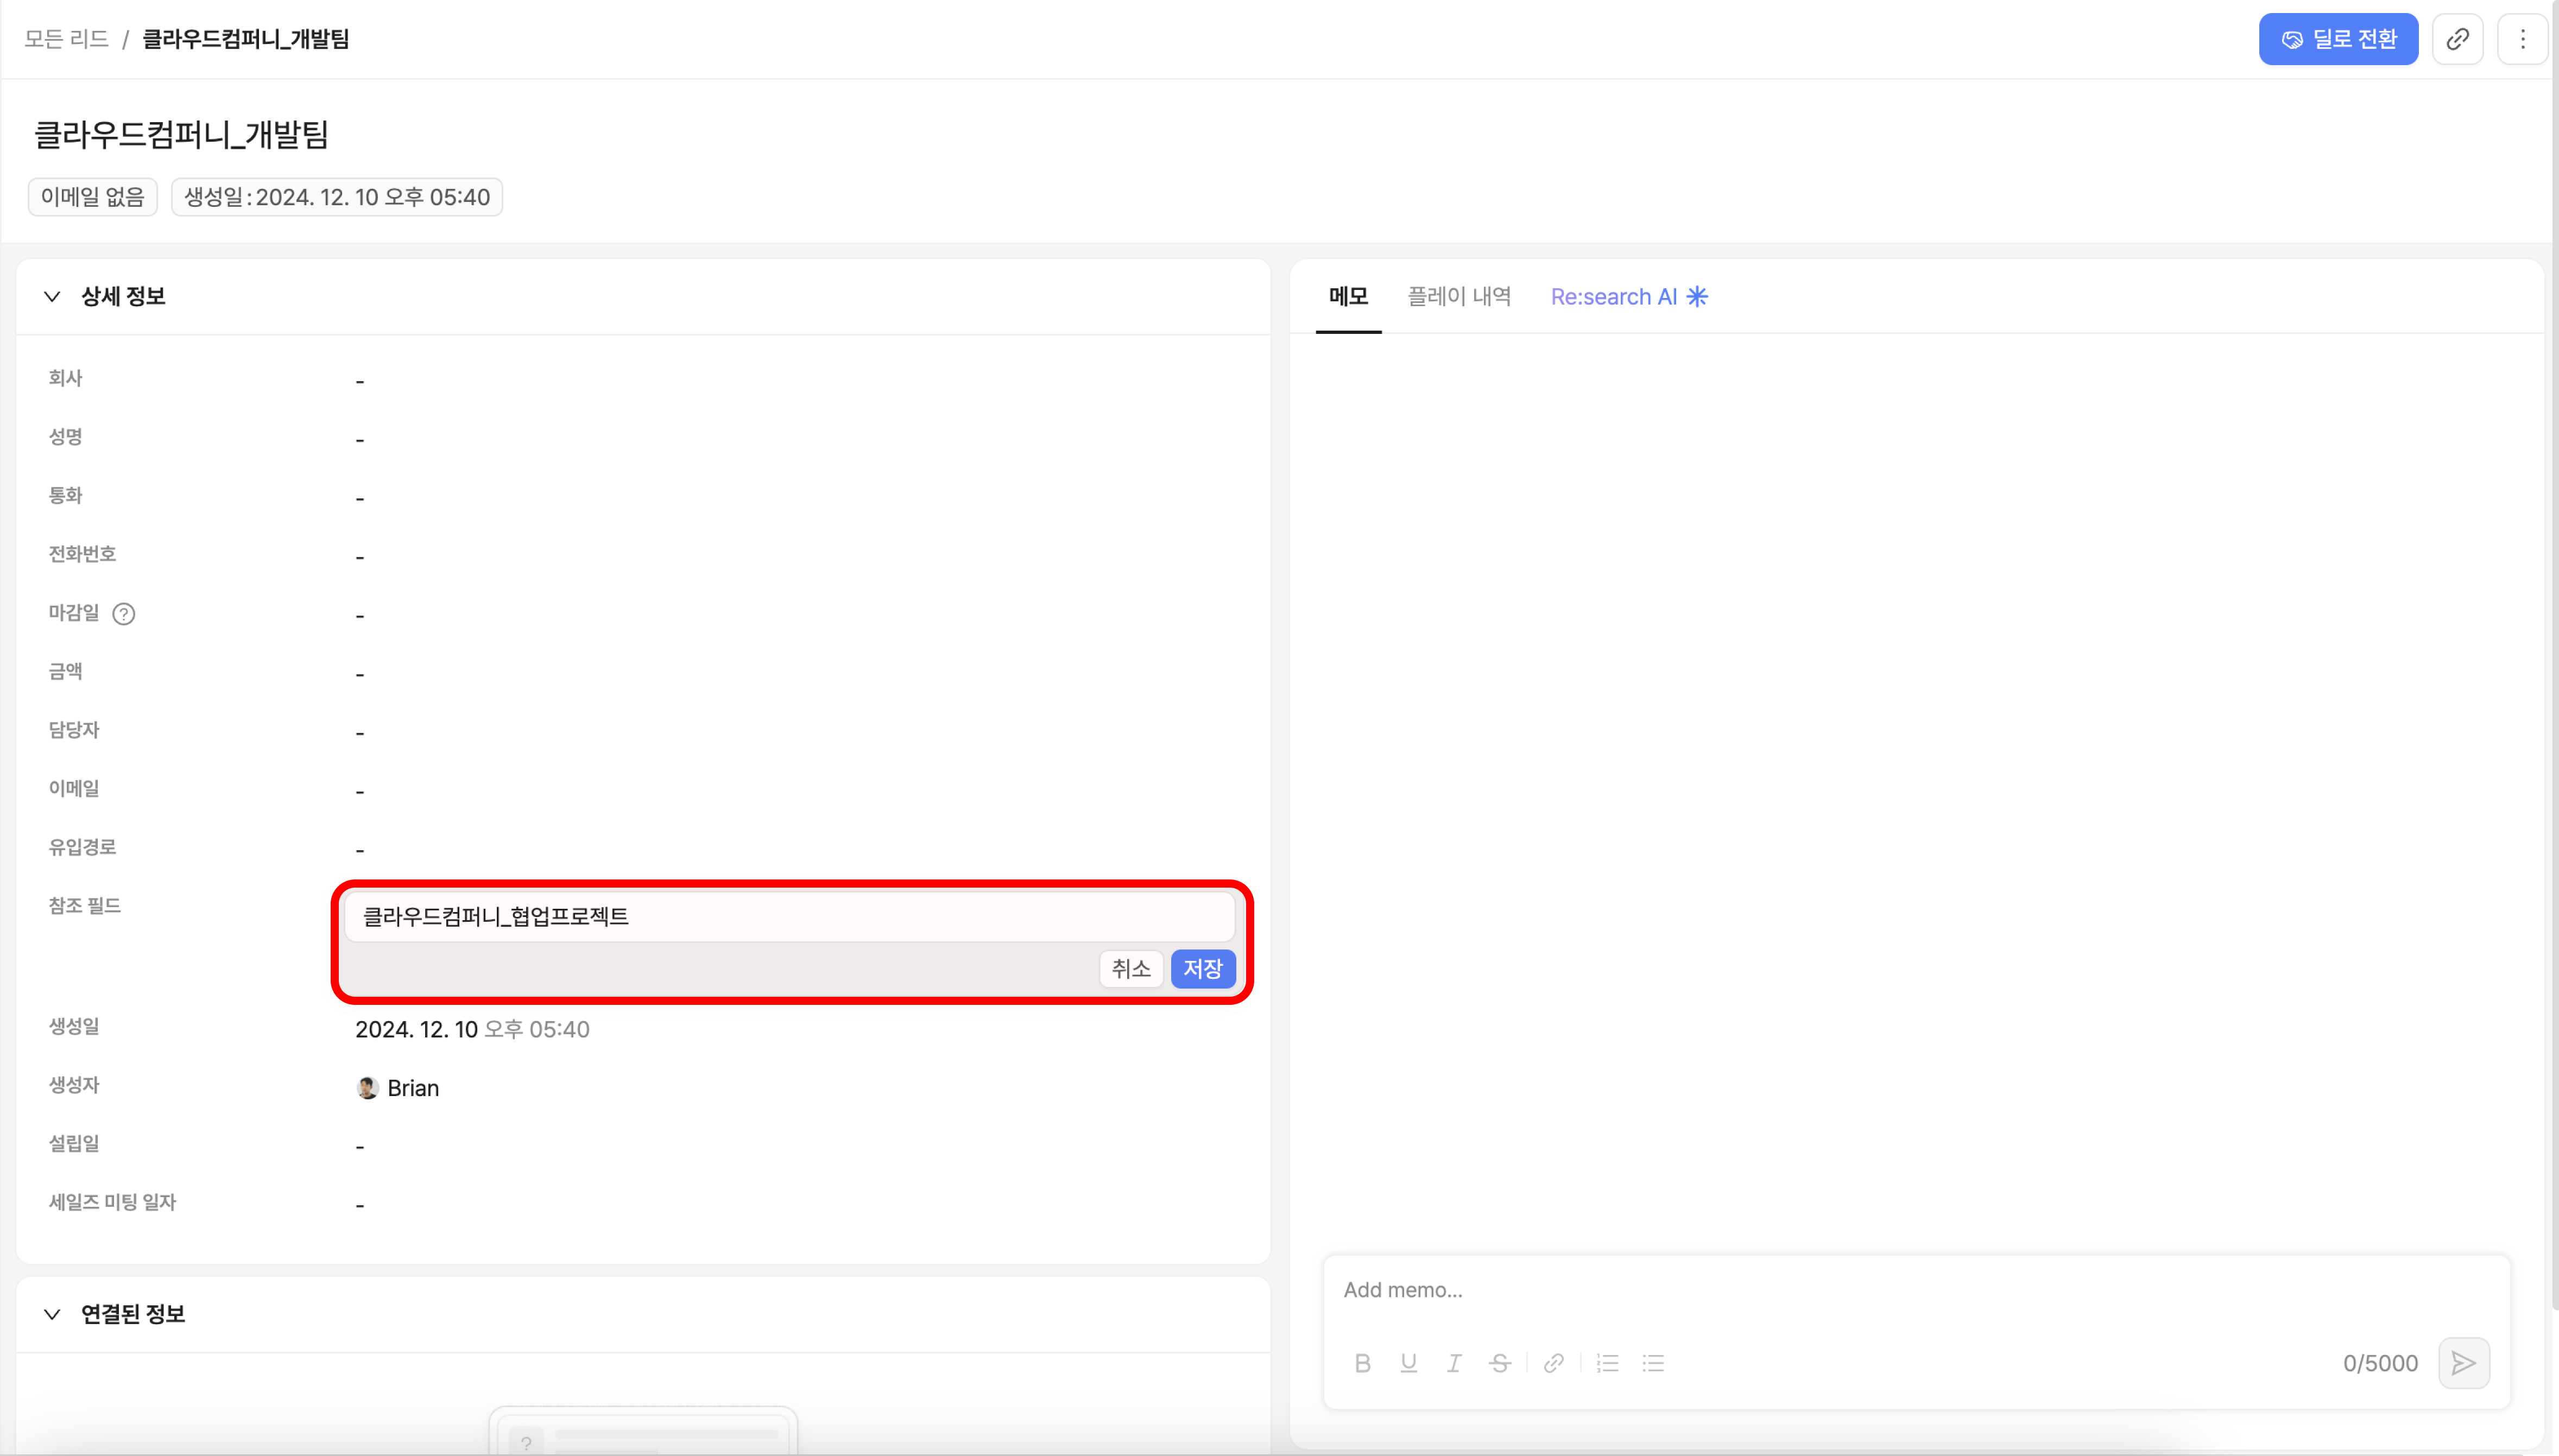
Task: Collapse the 상세 정보 section
Action: [52, 296]
